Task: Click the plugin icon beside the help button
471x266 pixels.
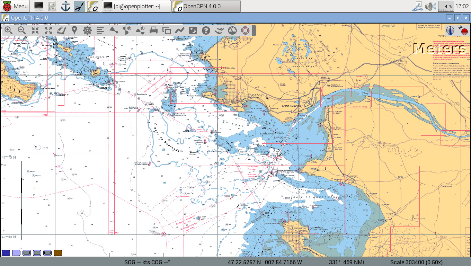Action: click(x=219, y=30)
